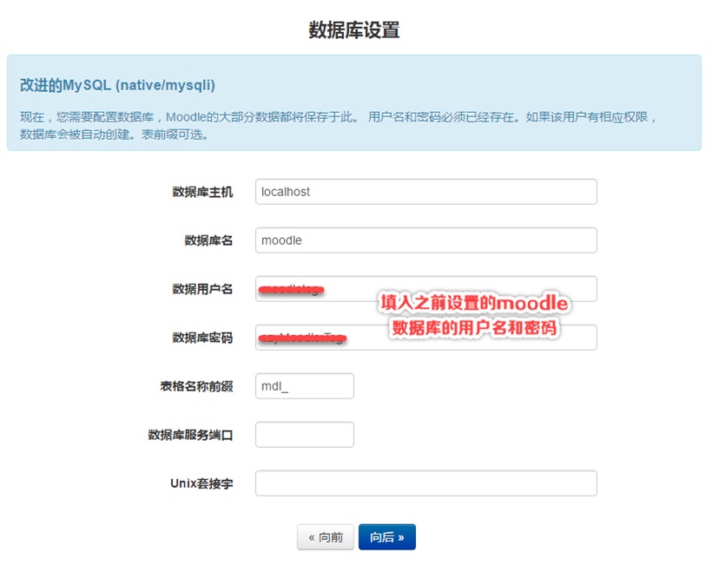Click the 表格名称前缀 label
712x565 pixels.
pyautogui.click(x=196, y=387)
